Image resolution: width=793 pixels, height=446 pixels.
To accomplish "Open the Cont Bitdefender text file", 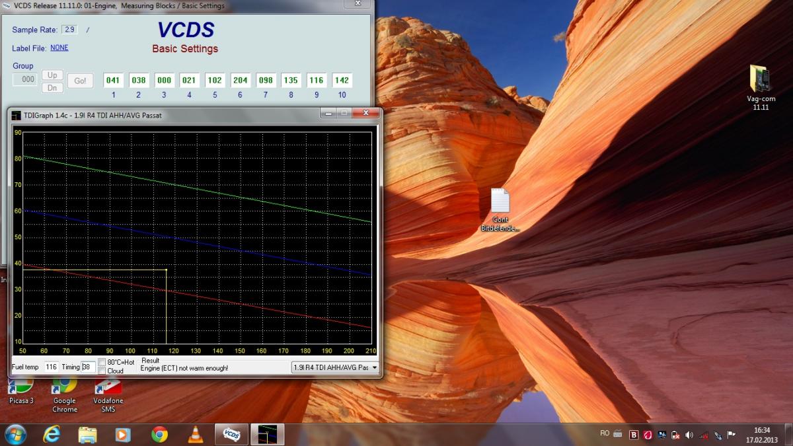I will click(500, 202).
